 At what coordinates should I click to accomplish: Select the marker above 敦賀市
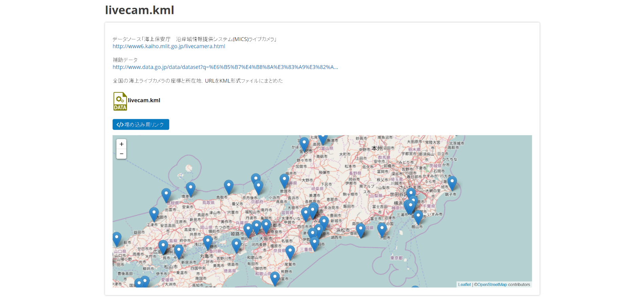click(284, 180)
